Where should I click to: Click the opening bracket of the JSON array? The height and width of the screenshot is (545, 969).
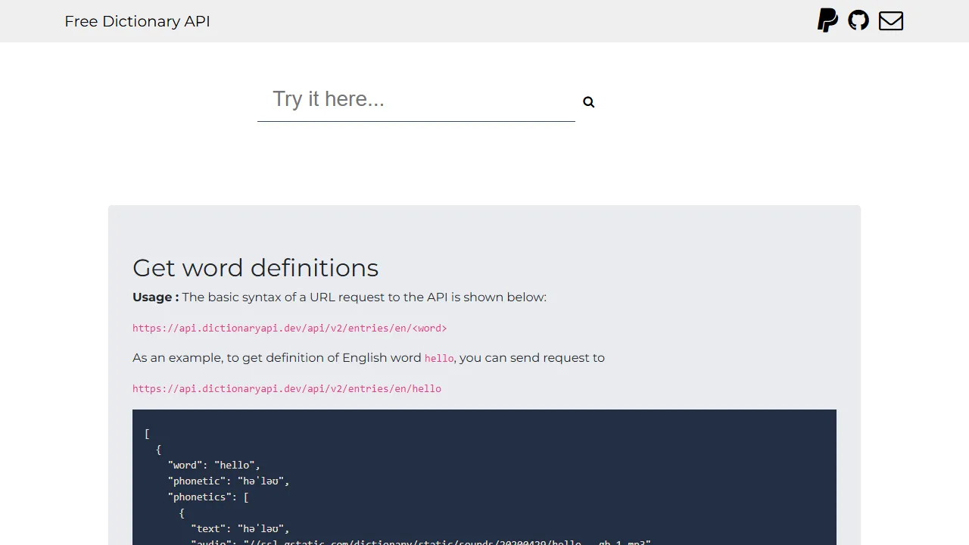pyautogui.click(x=147, y=433)
